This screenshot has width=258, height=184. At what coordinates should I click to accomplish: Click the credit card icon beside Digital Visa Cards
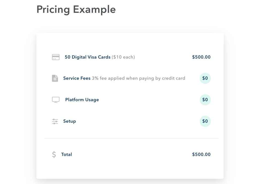pos(56,57)
